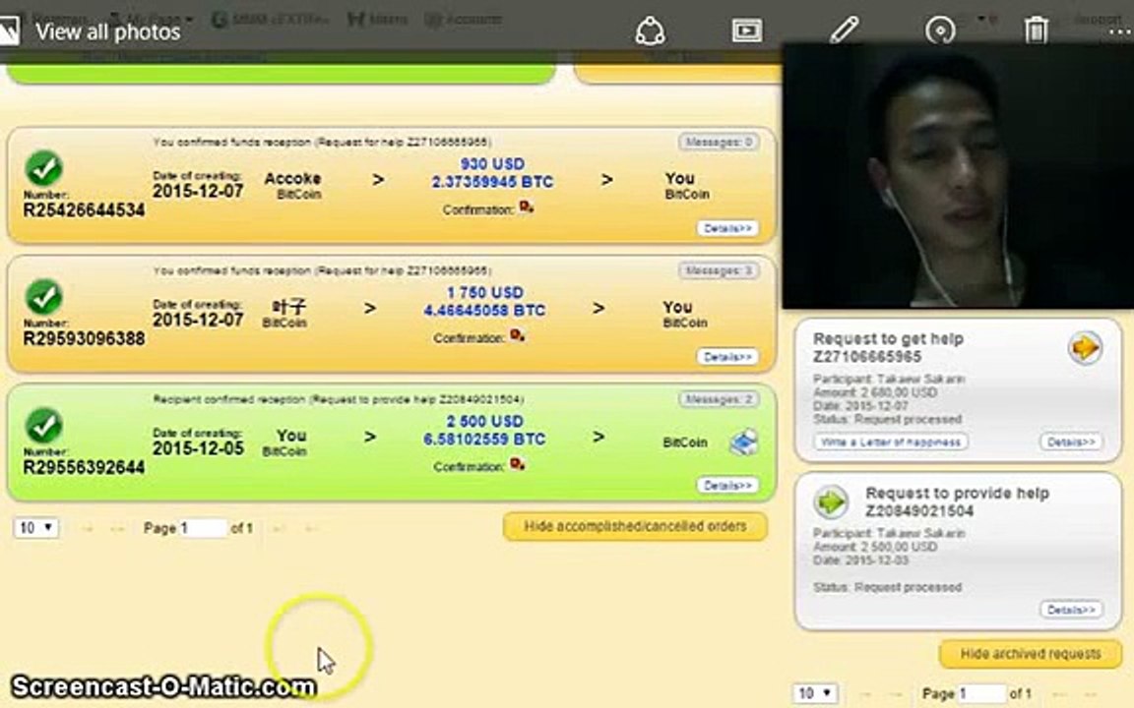Click the pencil edit icon
Screen dimensions: 1134x708
coord(844,30)
